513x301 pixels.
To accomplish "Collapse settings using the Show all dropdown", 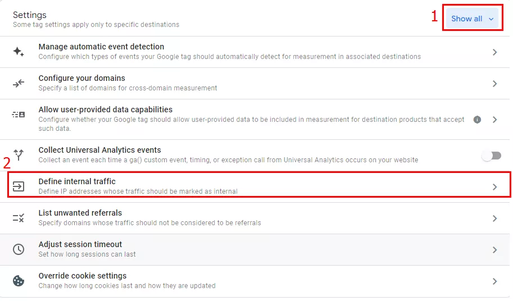I will pos(472,19).
